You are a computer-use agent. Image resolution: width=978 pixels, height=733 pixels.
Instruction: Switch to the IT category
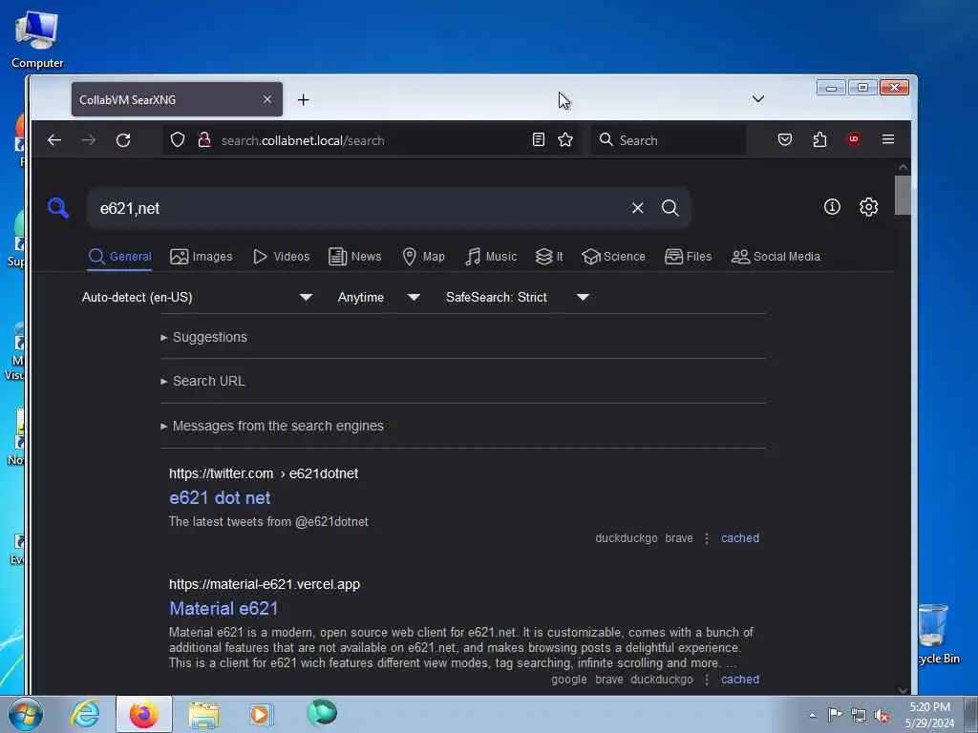click(549, 256)
